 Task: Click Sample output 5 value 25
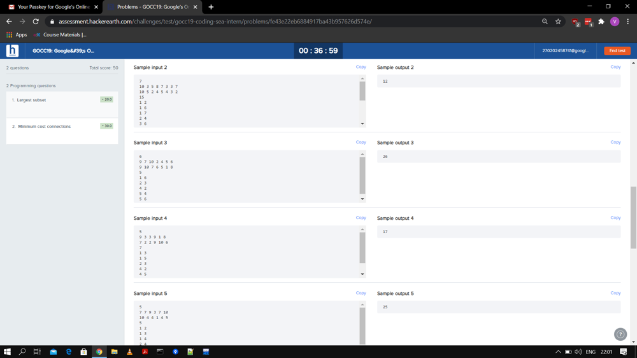click(x=385, y=307)
